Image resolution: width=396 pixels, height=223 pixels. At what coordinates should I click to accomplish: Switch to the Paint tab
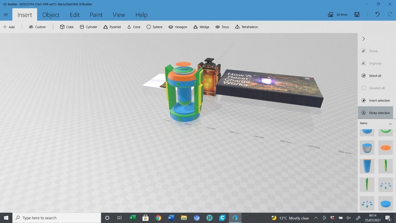click(96, 15)
